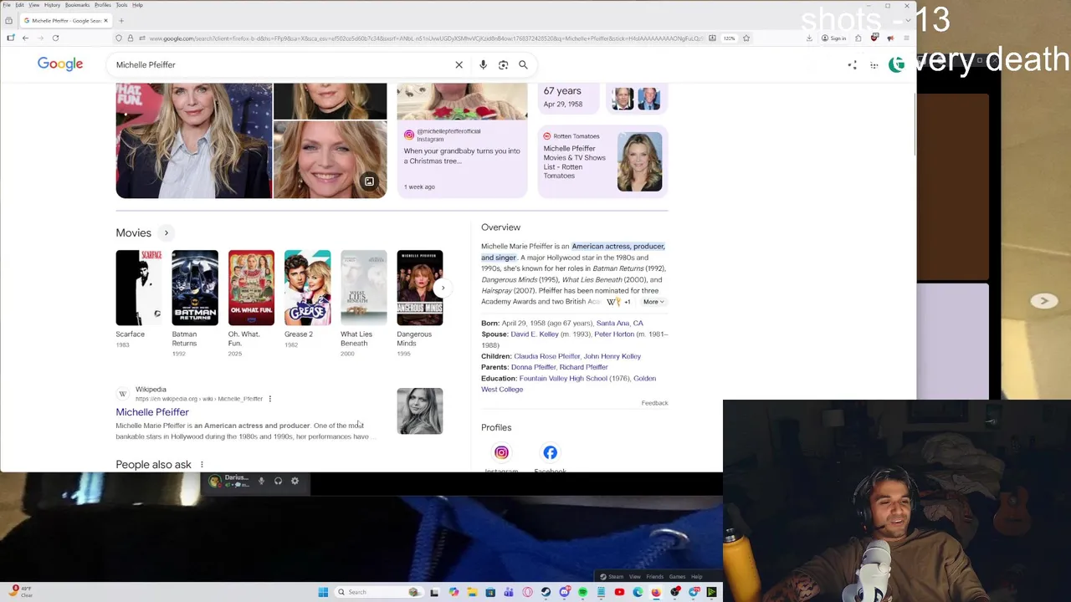Mute Discord microphone in overlay panel

point(261,481)
